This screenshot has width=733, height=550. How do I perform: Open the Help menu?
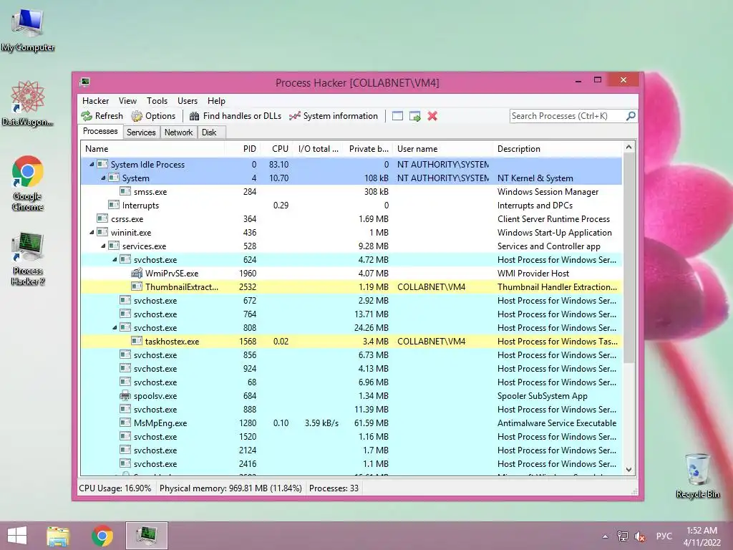(216, 101)
